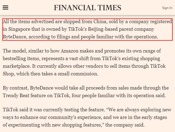Image resolution: width=175 pixels, height=132 pixels.
Task: Click the paragraph starting "TikTok said it was"
Action: pos(87,117)
